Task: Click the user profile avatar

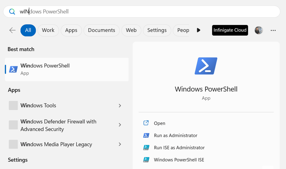Action: 259,30
